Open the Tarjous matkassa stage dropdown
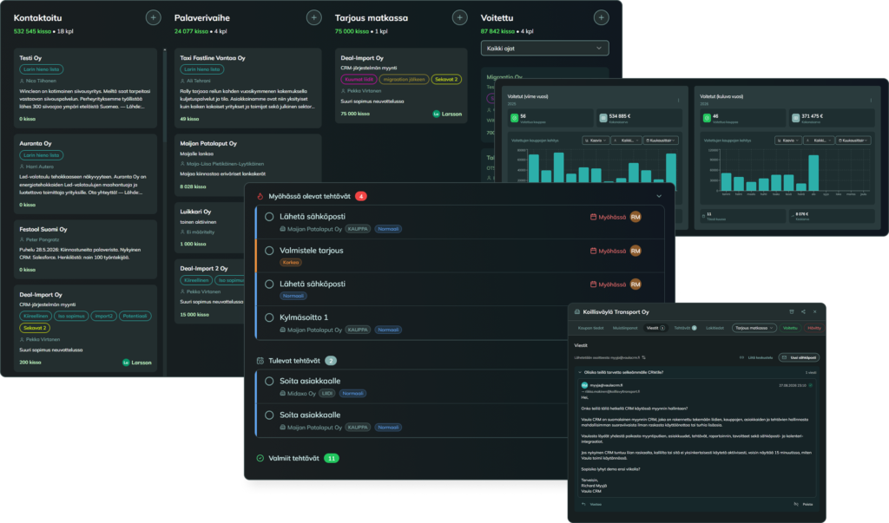 pos(754,328)
